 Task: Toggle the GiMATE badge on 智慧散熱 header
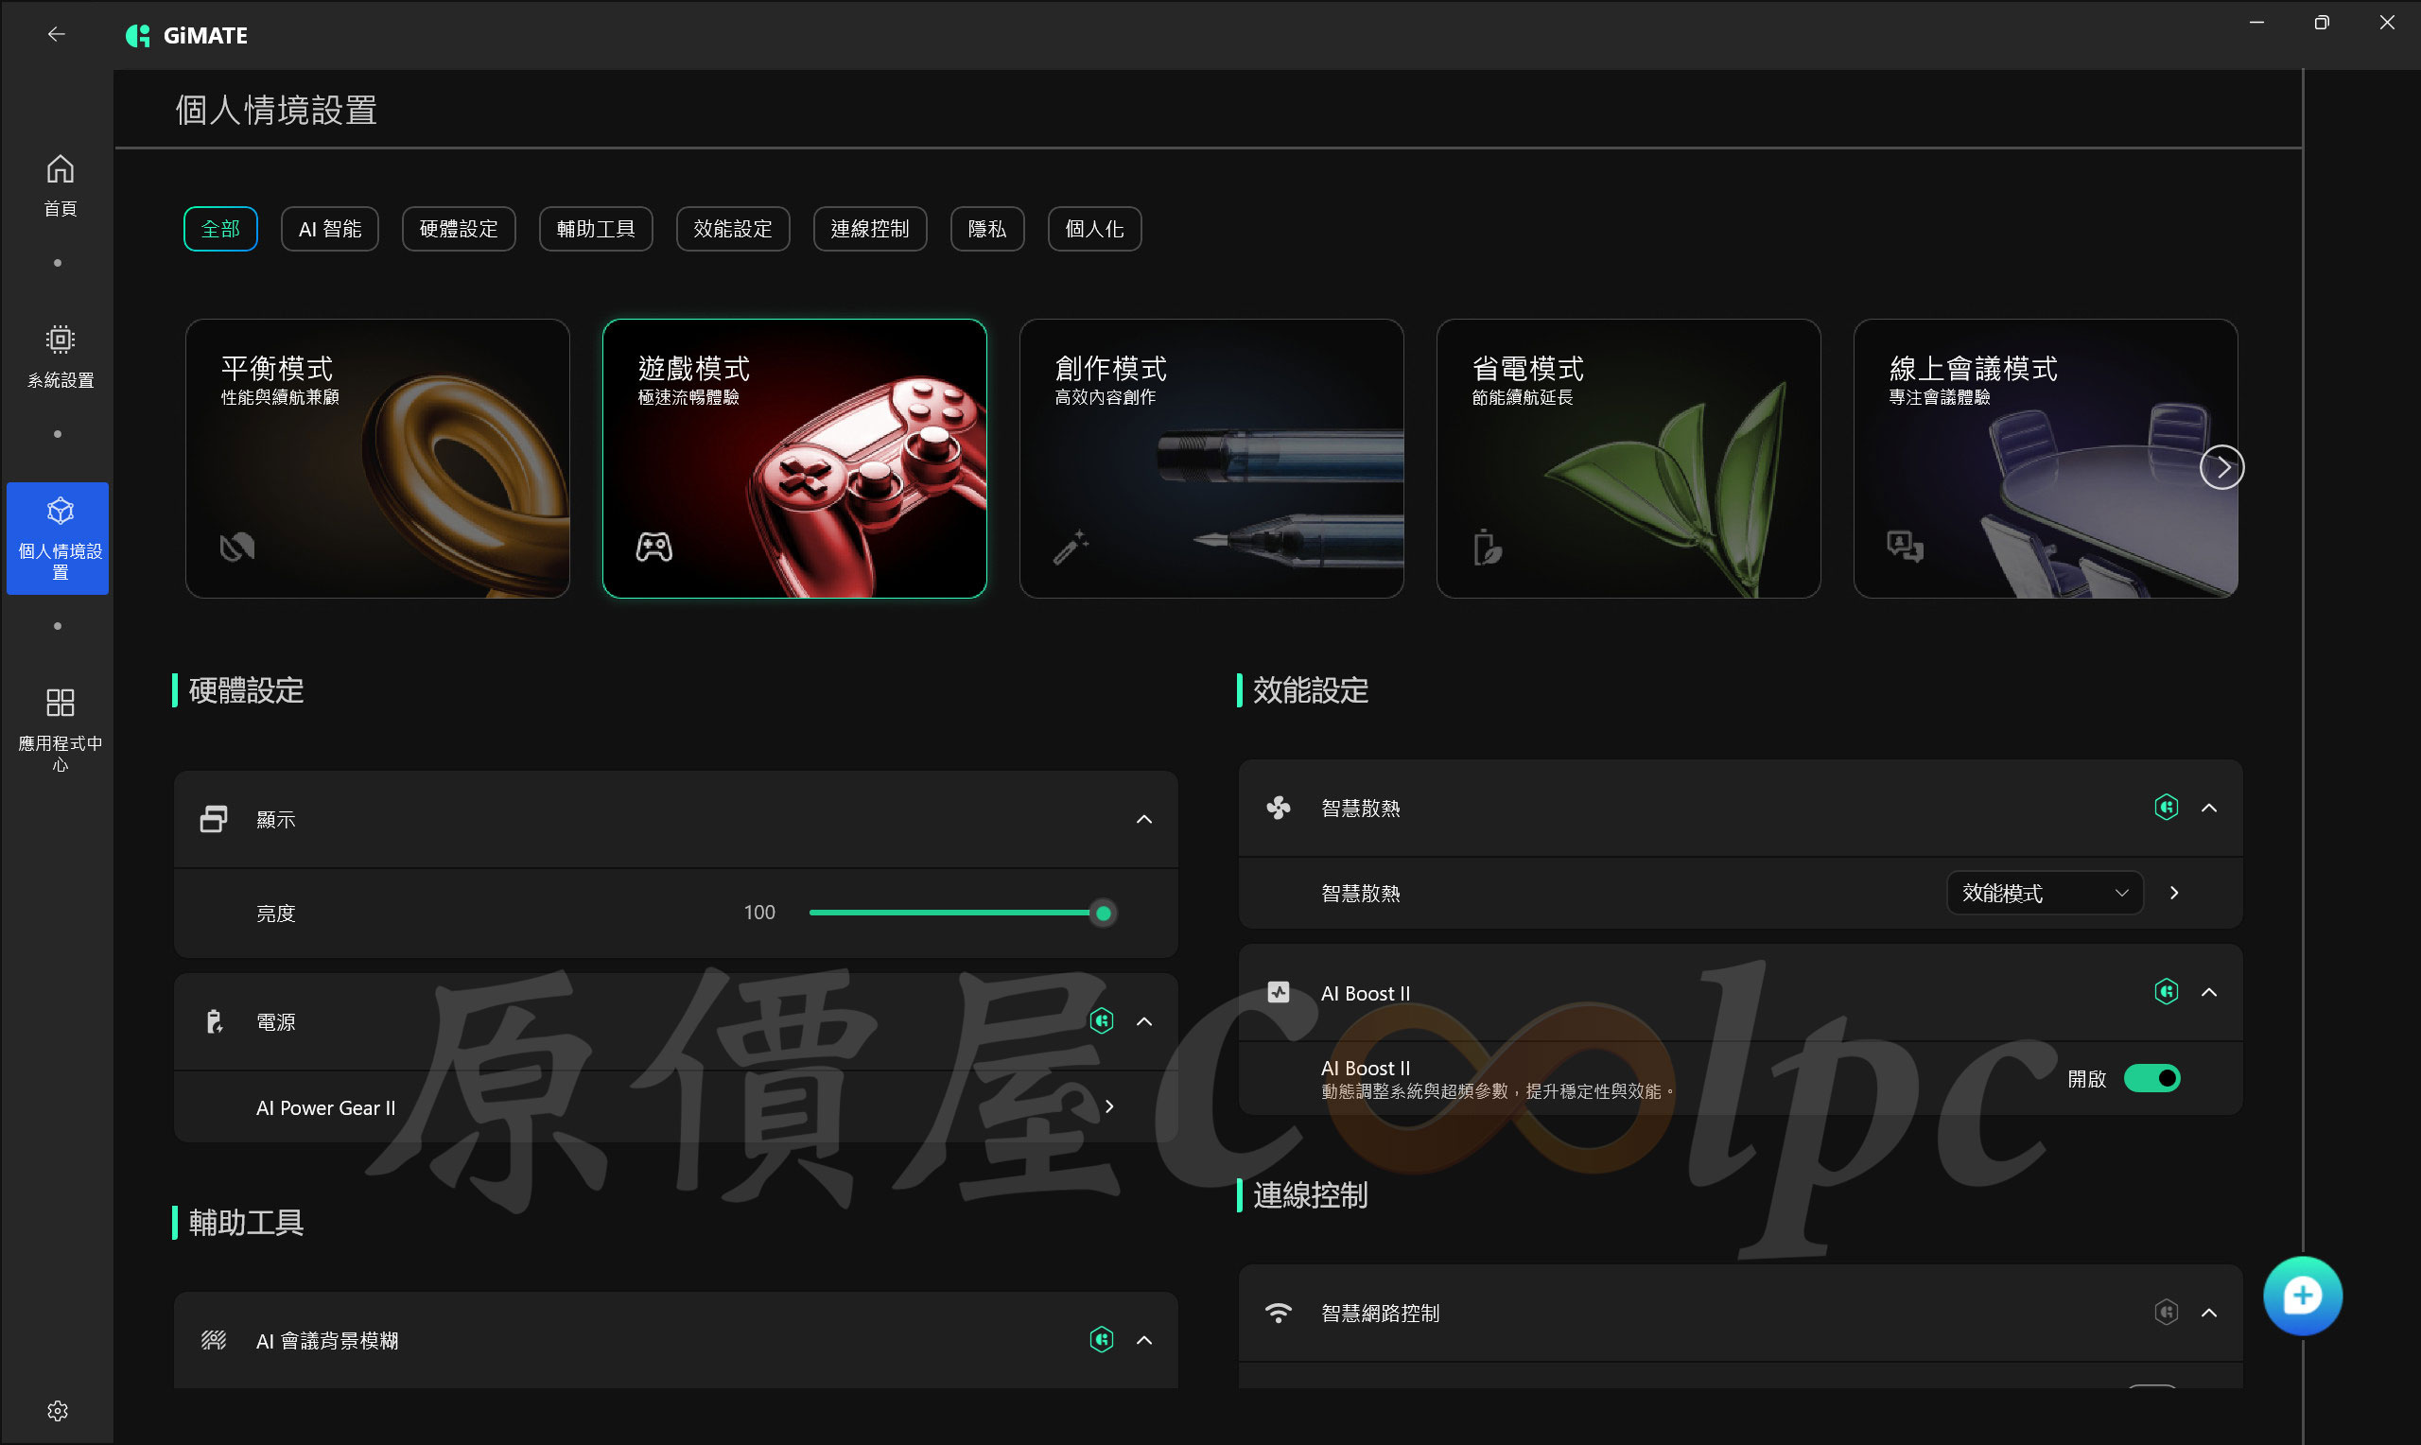2166,808
